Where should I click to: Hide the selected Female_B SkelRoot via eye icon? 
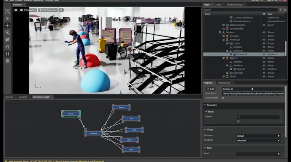click(x=264, y=54)
